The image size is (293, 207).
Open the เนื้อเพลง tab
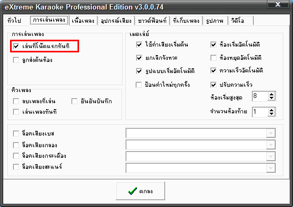tap(83, 21)
